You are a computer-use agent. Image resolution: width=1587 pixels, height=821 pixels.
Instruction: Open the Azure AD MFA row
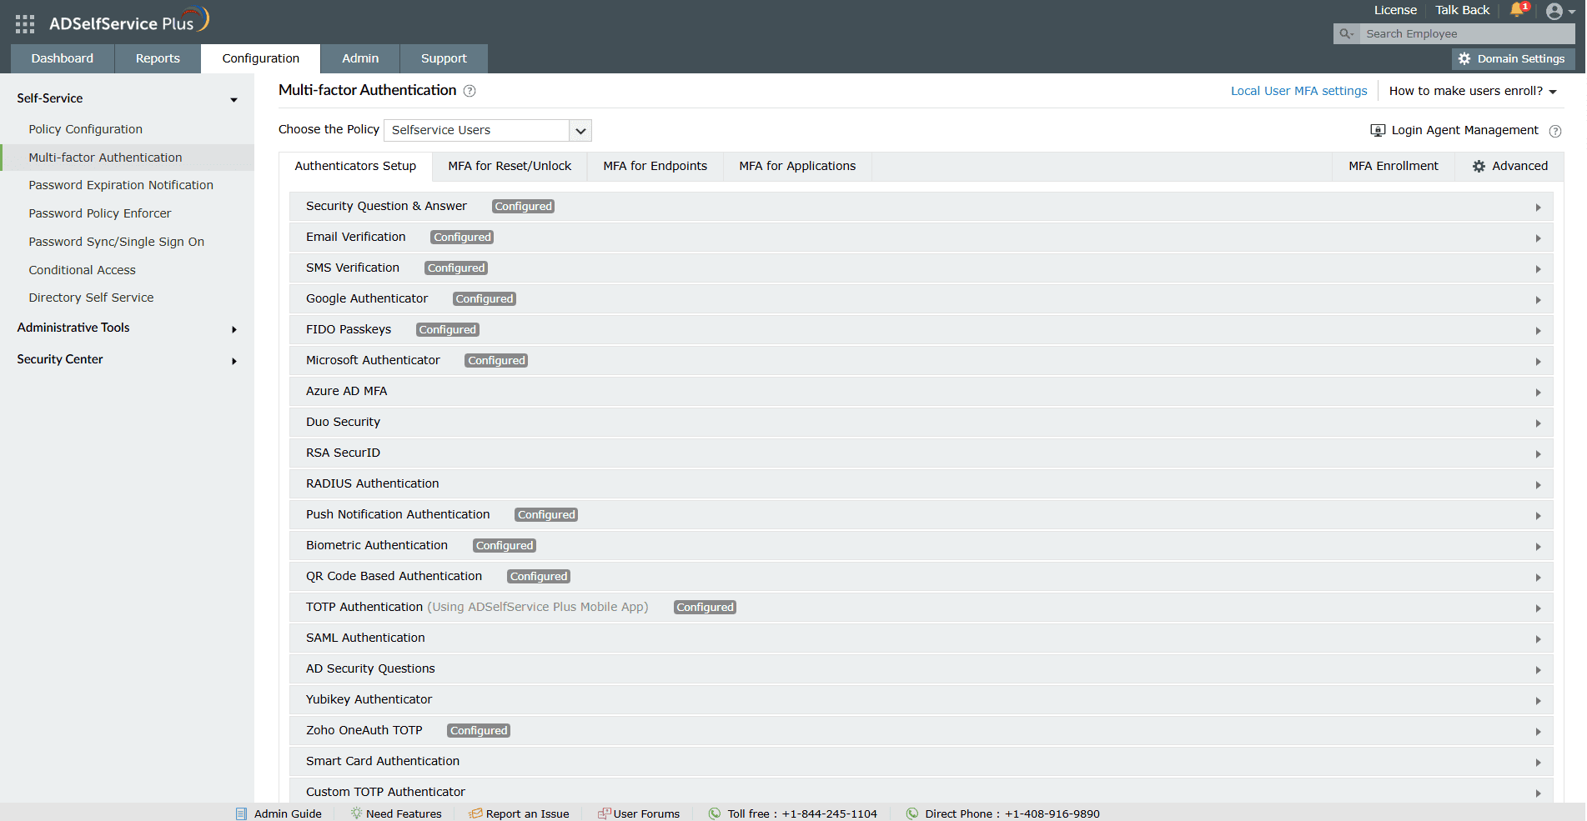(x=921, y=392)
